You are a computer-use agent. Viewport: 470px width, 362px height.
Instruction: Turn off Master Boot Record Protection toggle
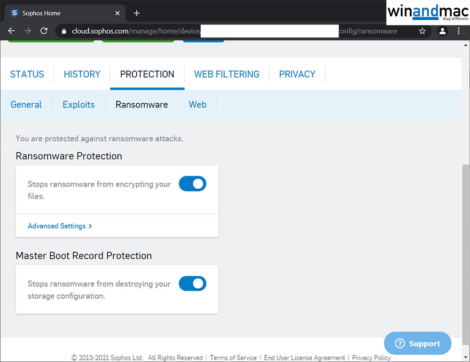pyautogui.click(x=192, y=284)
